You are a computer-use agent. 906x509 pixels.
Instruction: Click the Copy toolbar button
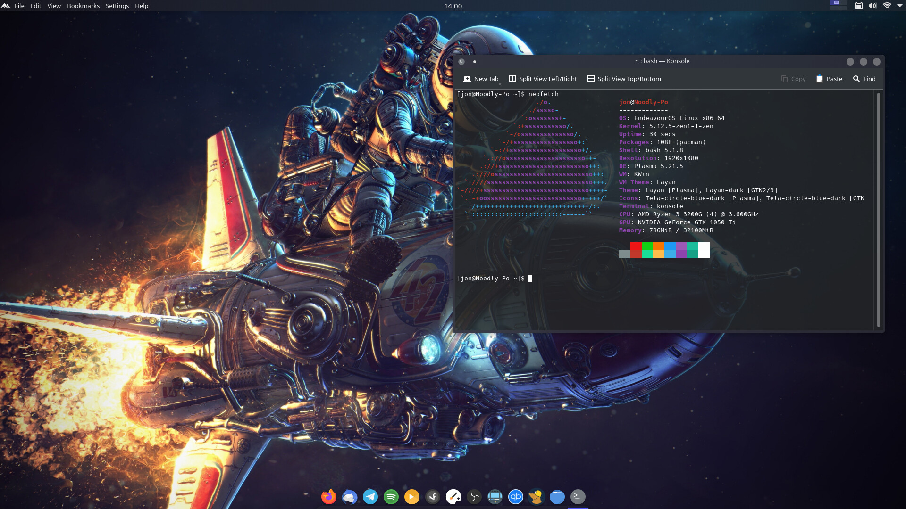[793, 79]
